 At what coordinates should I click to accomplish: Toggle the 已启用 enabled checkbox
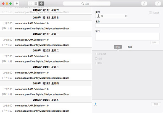[x=150, y=13]
